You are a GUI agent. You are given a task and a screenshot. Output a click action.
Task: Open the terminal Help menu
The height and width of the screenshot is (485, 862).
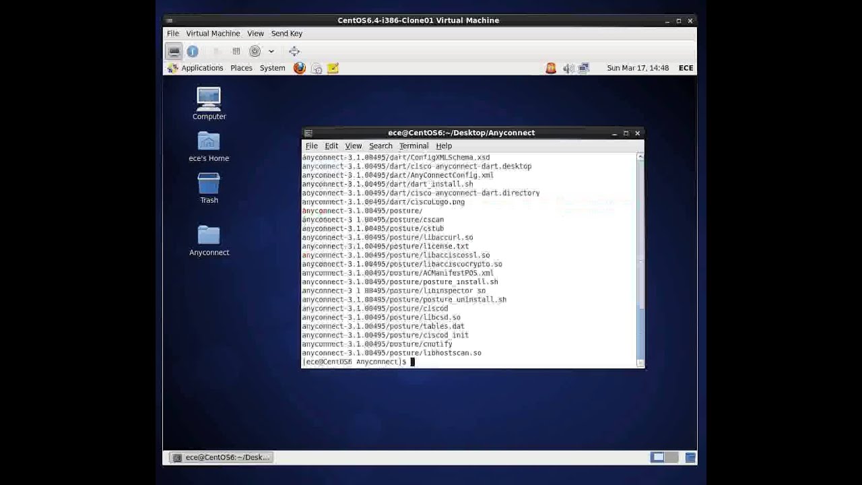(444, 146)
